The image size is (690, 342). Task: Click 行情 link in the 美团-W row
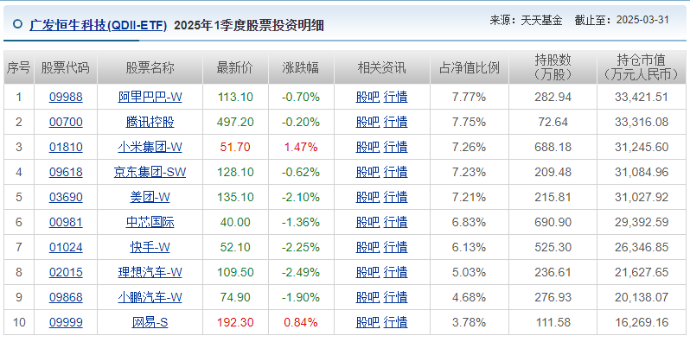395,197
